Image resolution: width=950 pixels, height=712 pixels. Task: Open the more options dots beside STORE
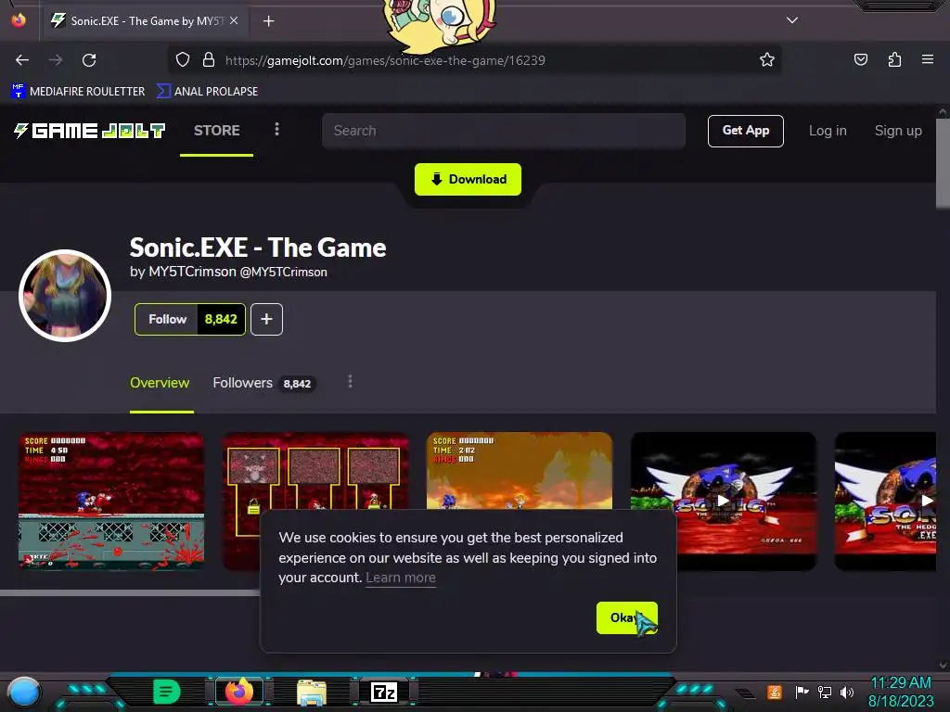[276, 129]
